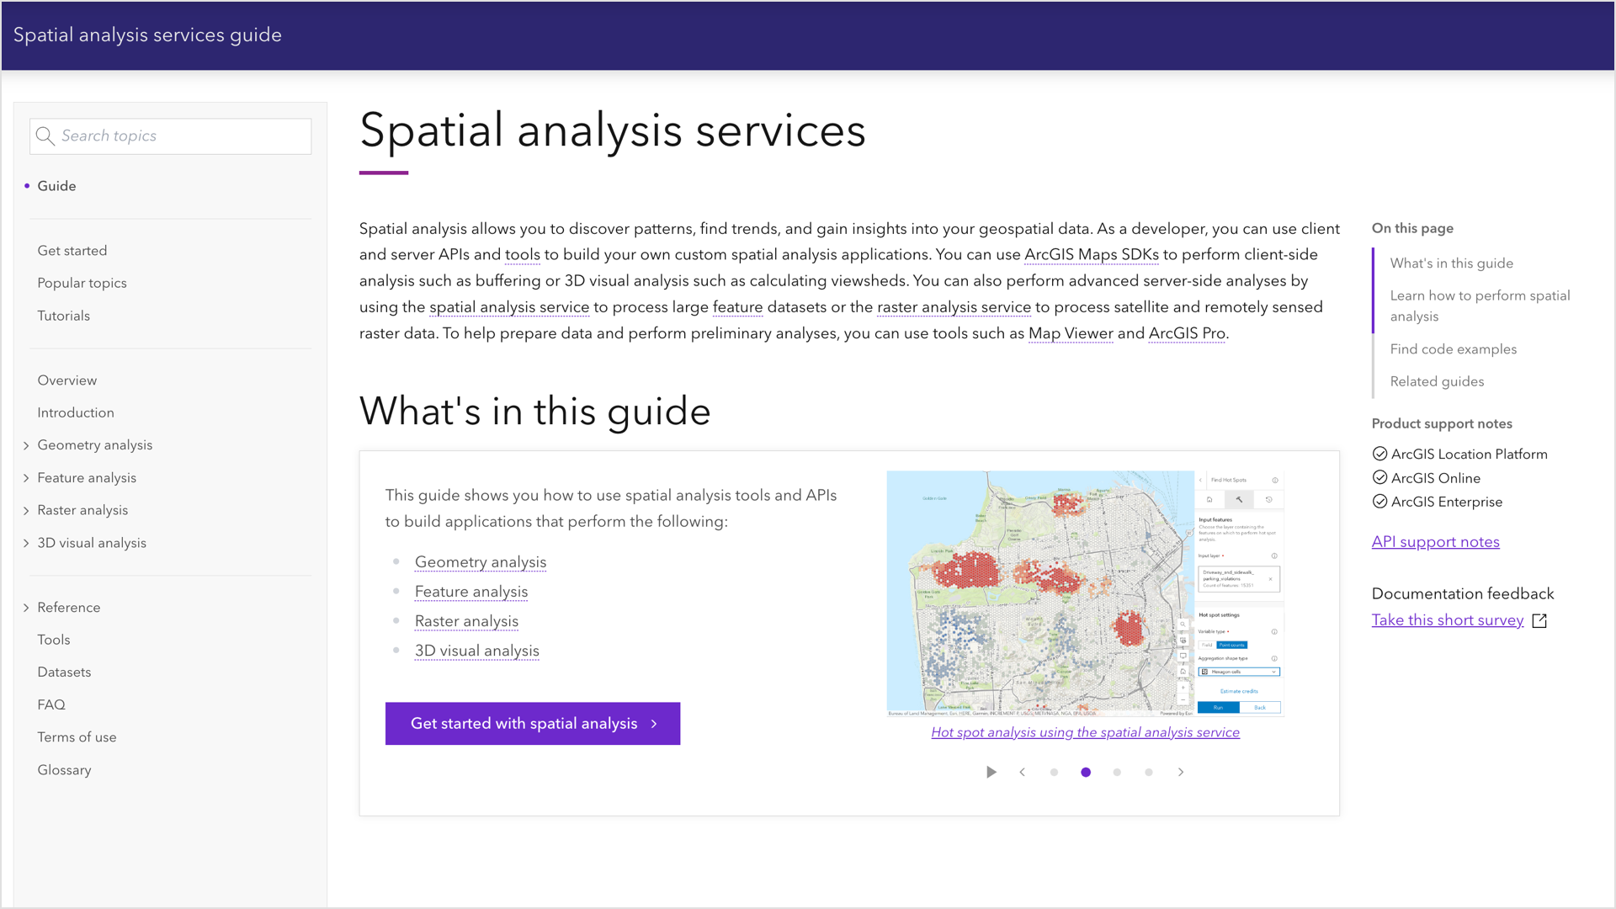1616x909 pixels.
Task: Click the search magnifier icon
Action: (46, 136)
